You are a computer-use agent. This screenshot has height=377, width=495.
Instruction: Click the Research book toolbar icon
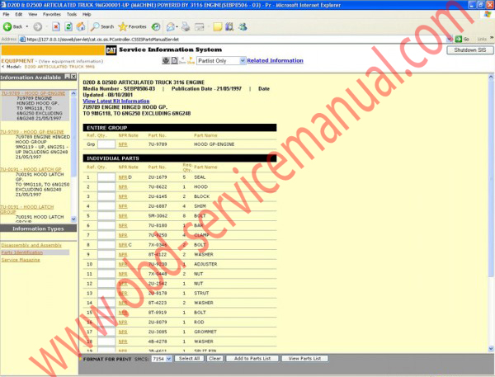pos(229,27)
